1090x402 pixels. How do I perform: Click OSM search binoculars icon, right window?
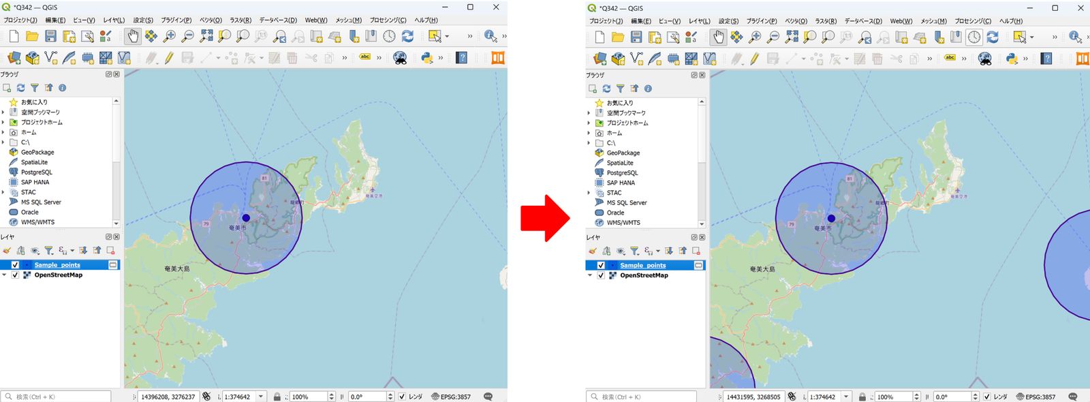(985, 59)
